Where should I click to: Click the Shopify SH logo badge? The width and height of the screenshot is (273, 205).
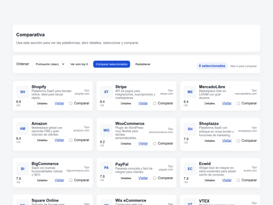pyautogui.click(x=22, y=92)
